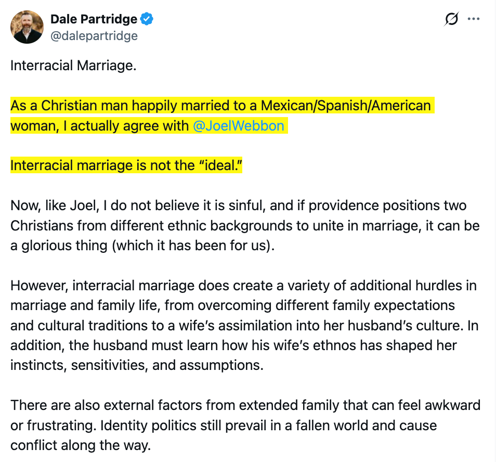Follow the @JoelWebbon mention link

[x=239, y=126]
